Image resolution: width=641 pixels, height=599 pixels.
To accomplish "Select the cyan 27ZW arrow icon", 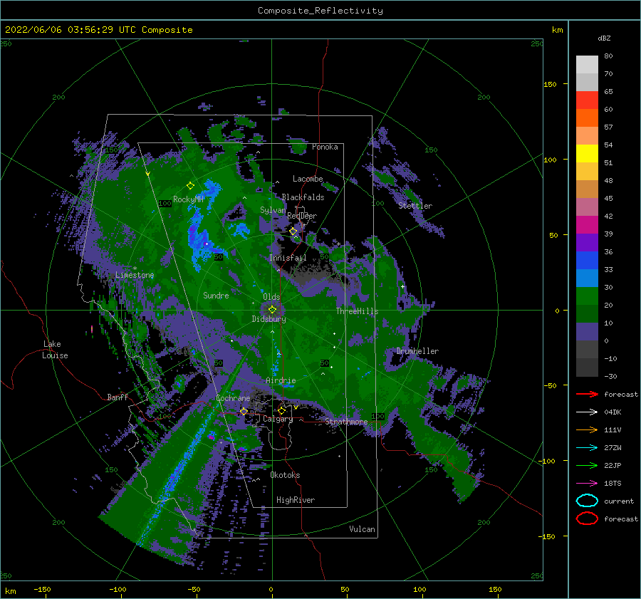I will 587,448.
